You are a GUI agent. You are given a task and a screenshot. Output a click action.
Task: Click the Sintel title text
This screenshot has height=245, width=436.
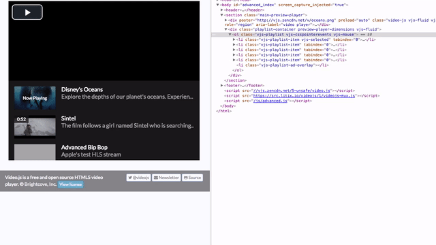[x=68, y=118]
